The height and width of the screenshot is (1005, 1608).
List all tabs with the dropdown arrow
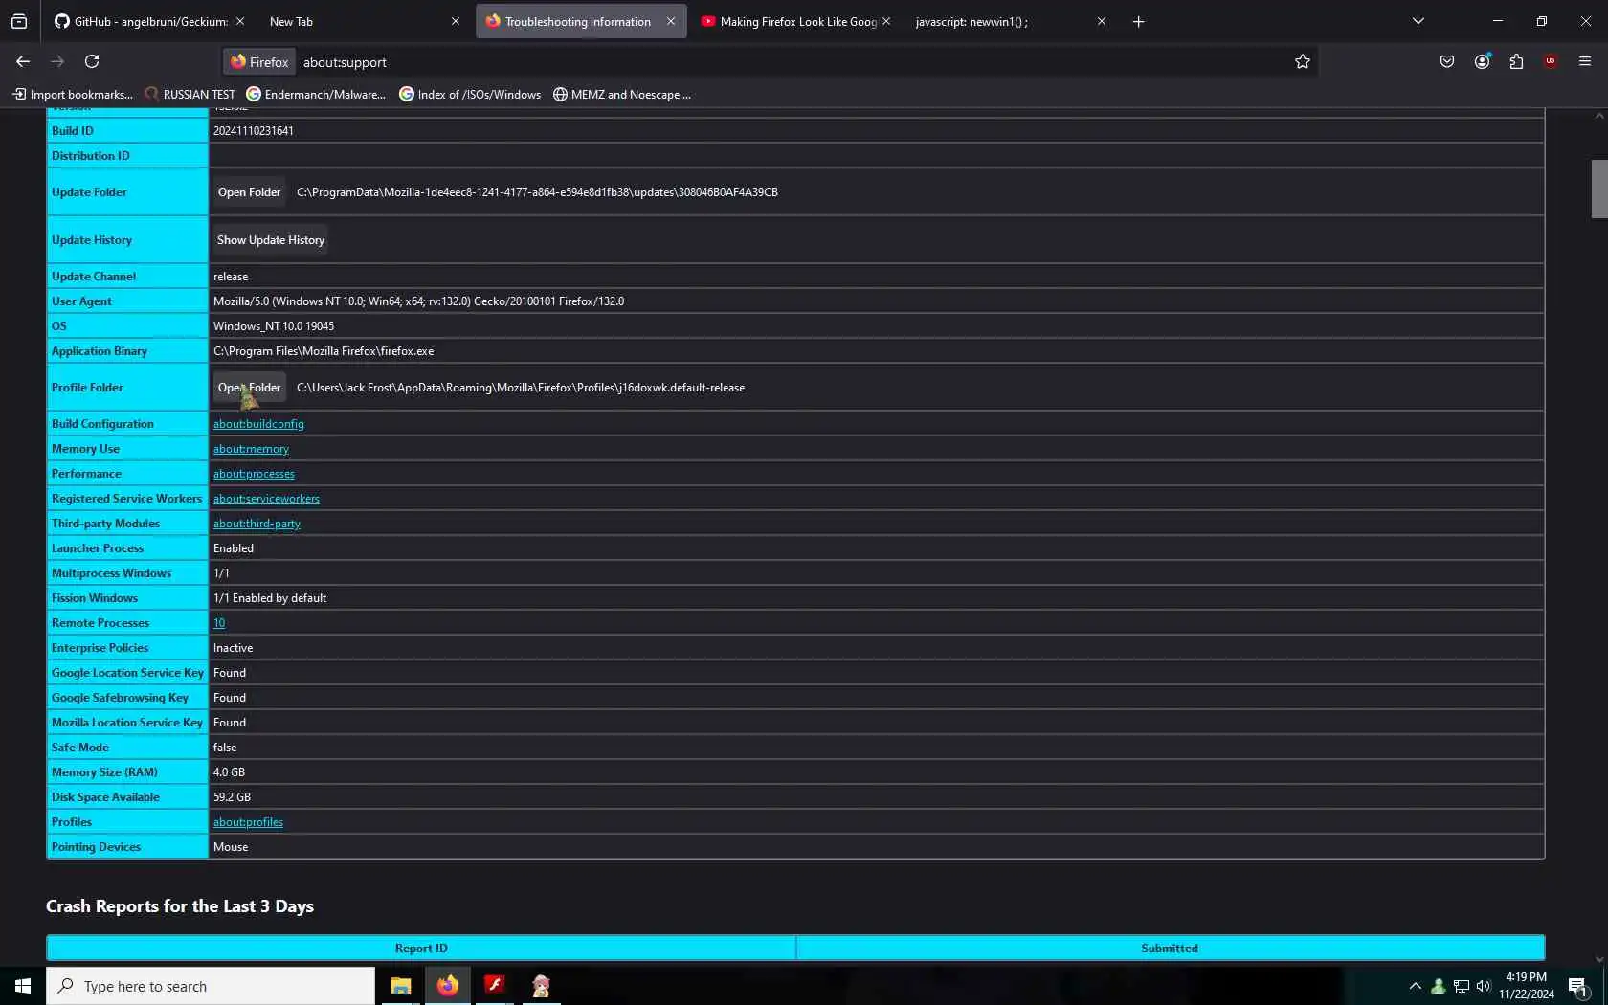[1418, 21]
